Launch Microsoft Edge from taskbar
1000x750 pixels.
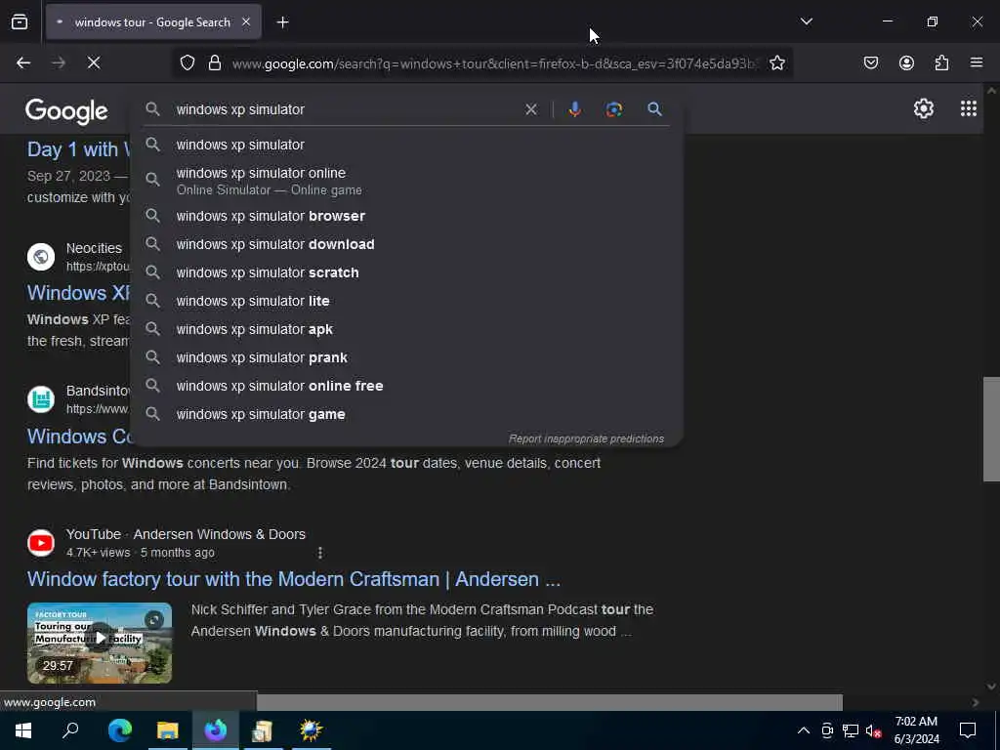(x=119, y=730)
